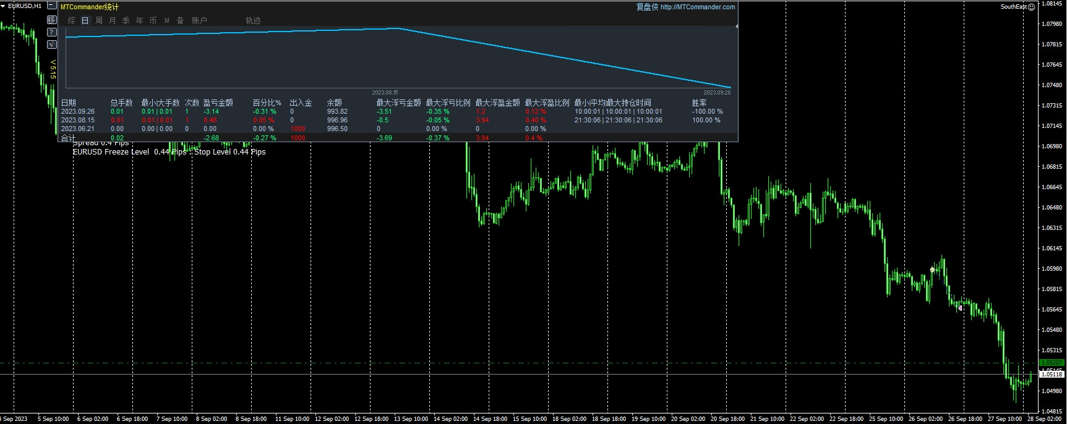1067x424 pixels.
Task: Click the 移 move panel button
Action: [x=52, y=20]
